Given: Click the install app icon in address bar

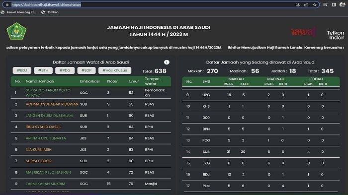Looking at the screenshot, I should click(x=298, y=4).
